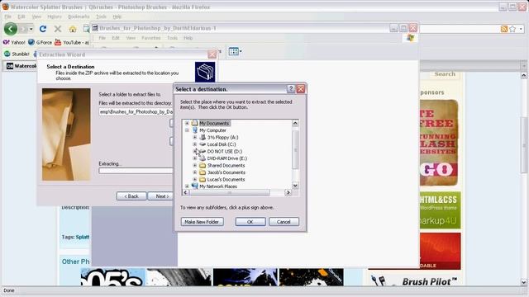Select the My Documents folder icon
This screenshot has width=529, height=297.
click(195, 123)
